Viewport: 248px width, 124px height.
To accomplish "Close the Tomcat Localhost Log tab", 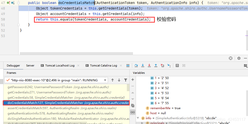I will (78, 66).
